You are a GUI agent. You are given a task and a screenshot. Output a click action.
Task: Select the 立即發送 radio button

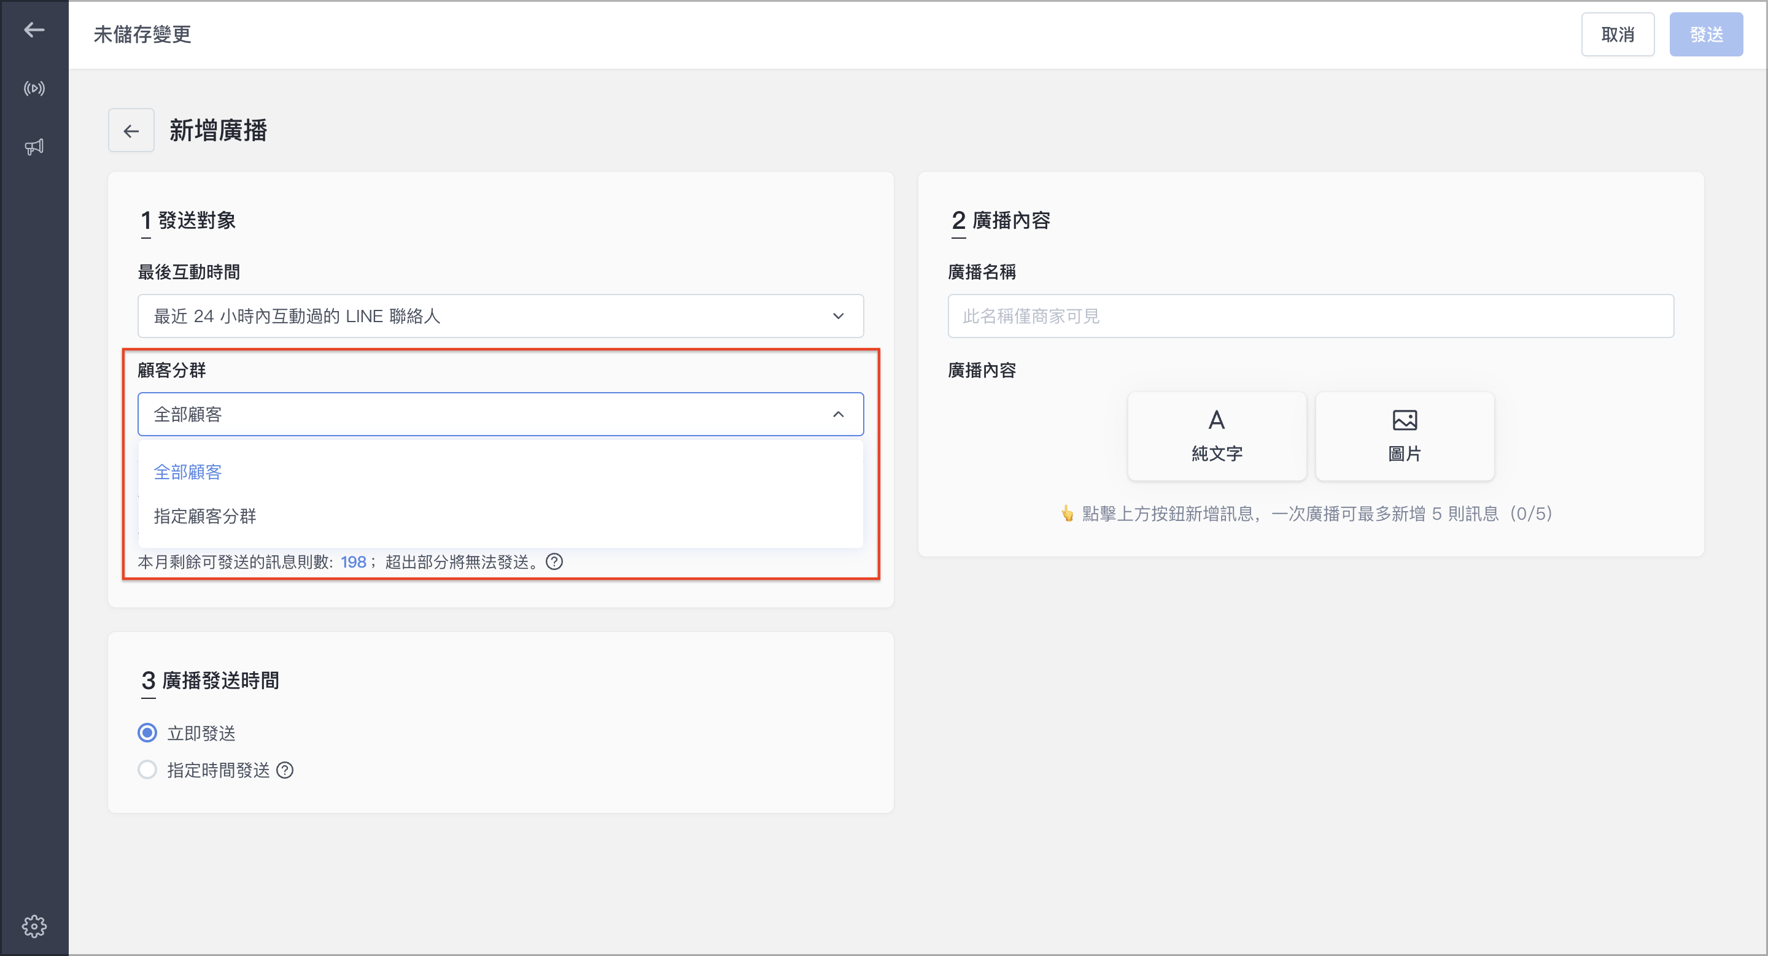pos(147,733)
